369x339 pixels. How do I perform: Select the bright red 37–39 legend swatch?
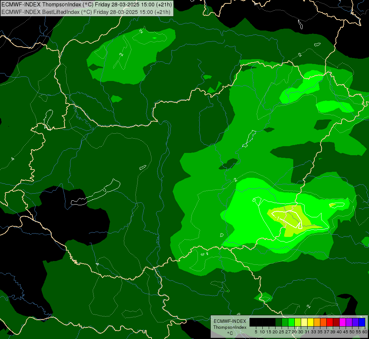point(330,322)
